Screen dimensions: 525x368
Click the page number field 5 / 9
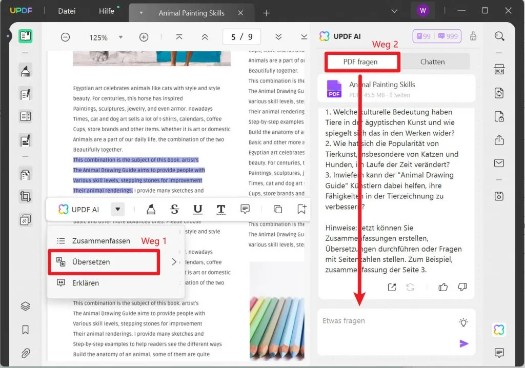coord(242,37)
